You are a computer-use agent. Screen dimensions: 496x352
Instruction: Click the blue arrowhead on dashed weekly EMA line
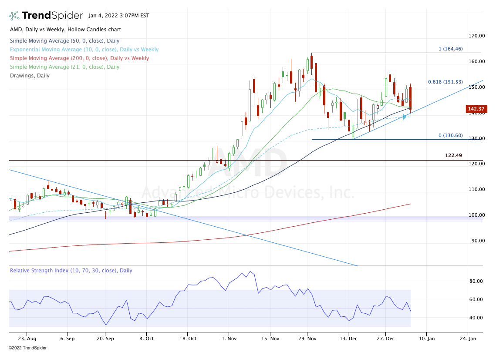click(x=404, y=117)
